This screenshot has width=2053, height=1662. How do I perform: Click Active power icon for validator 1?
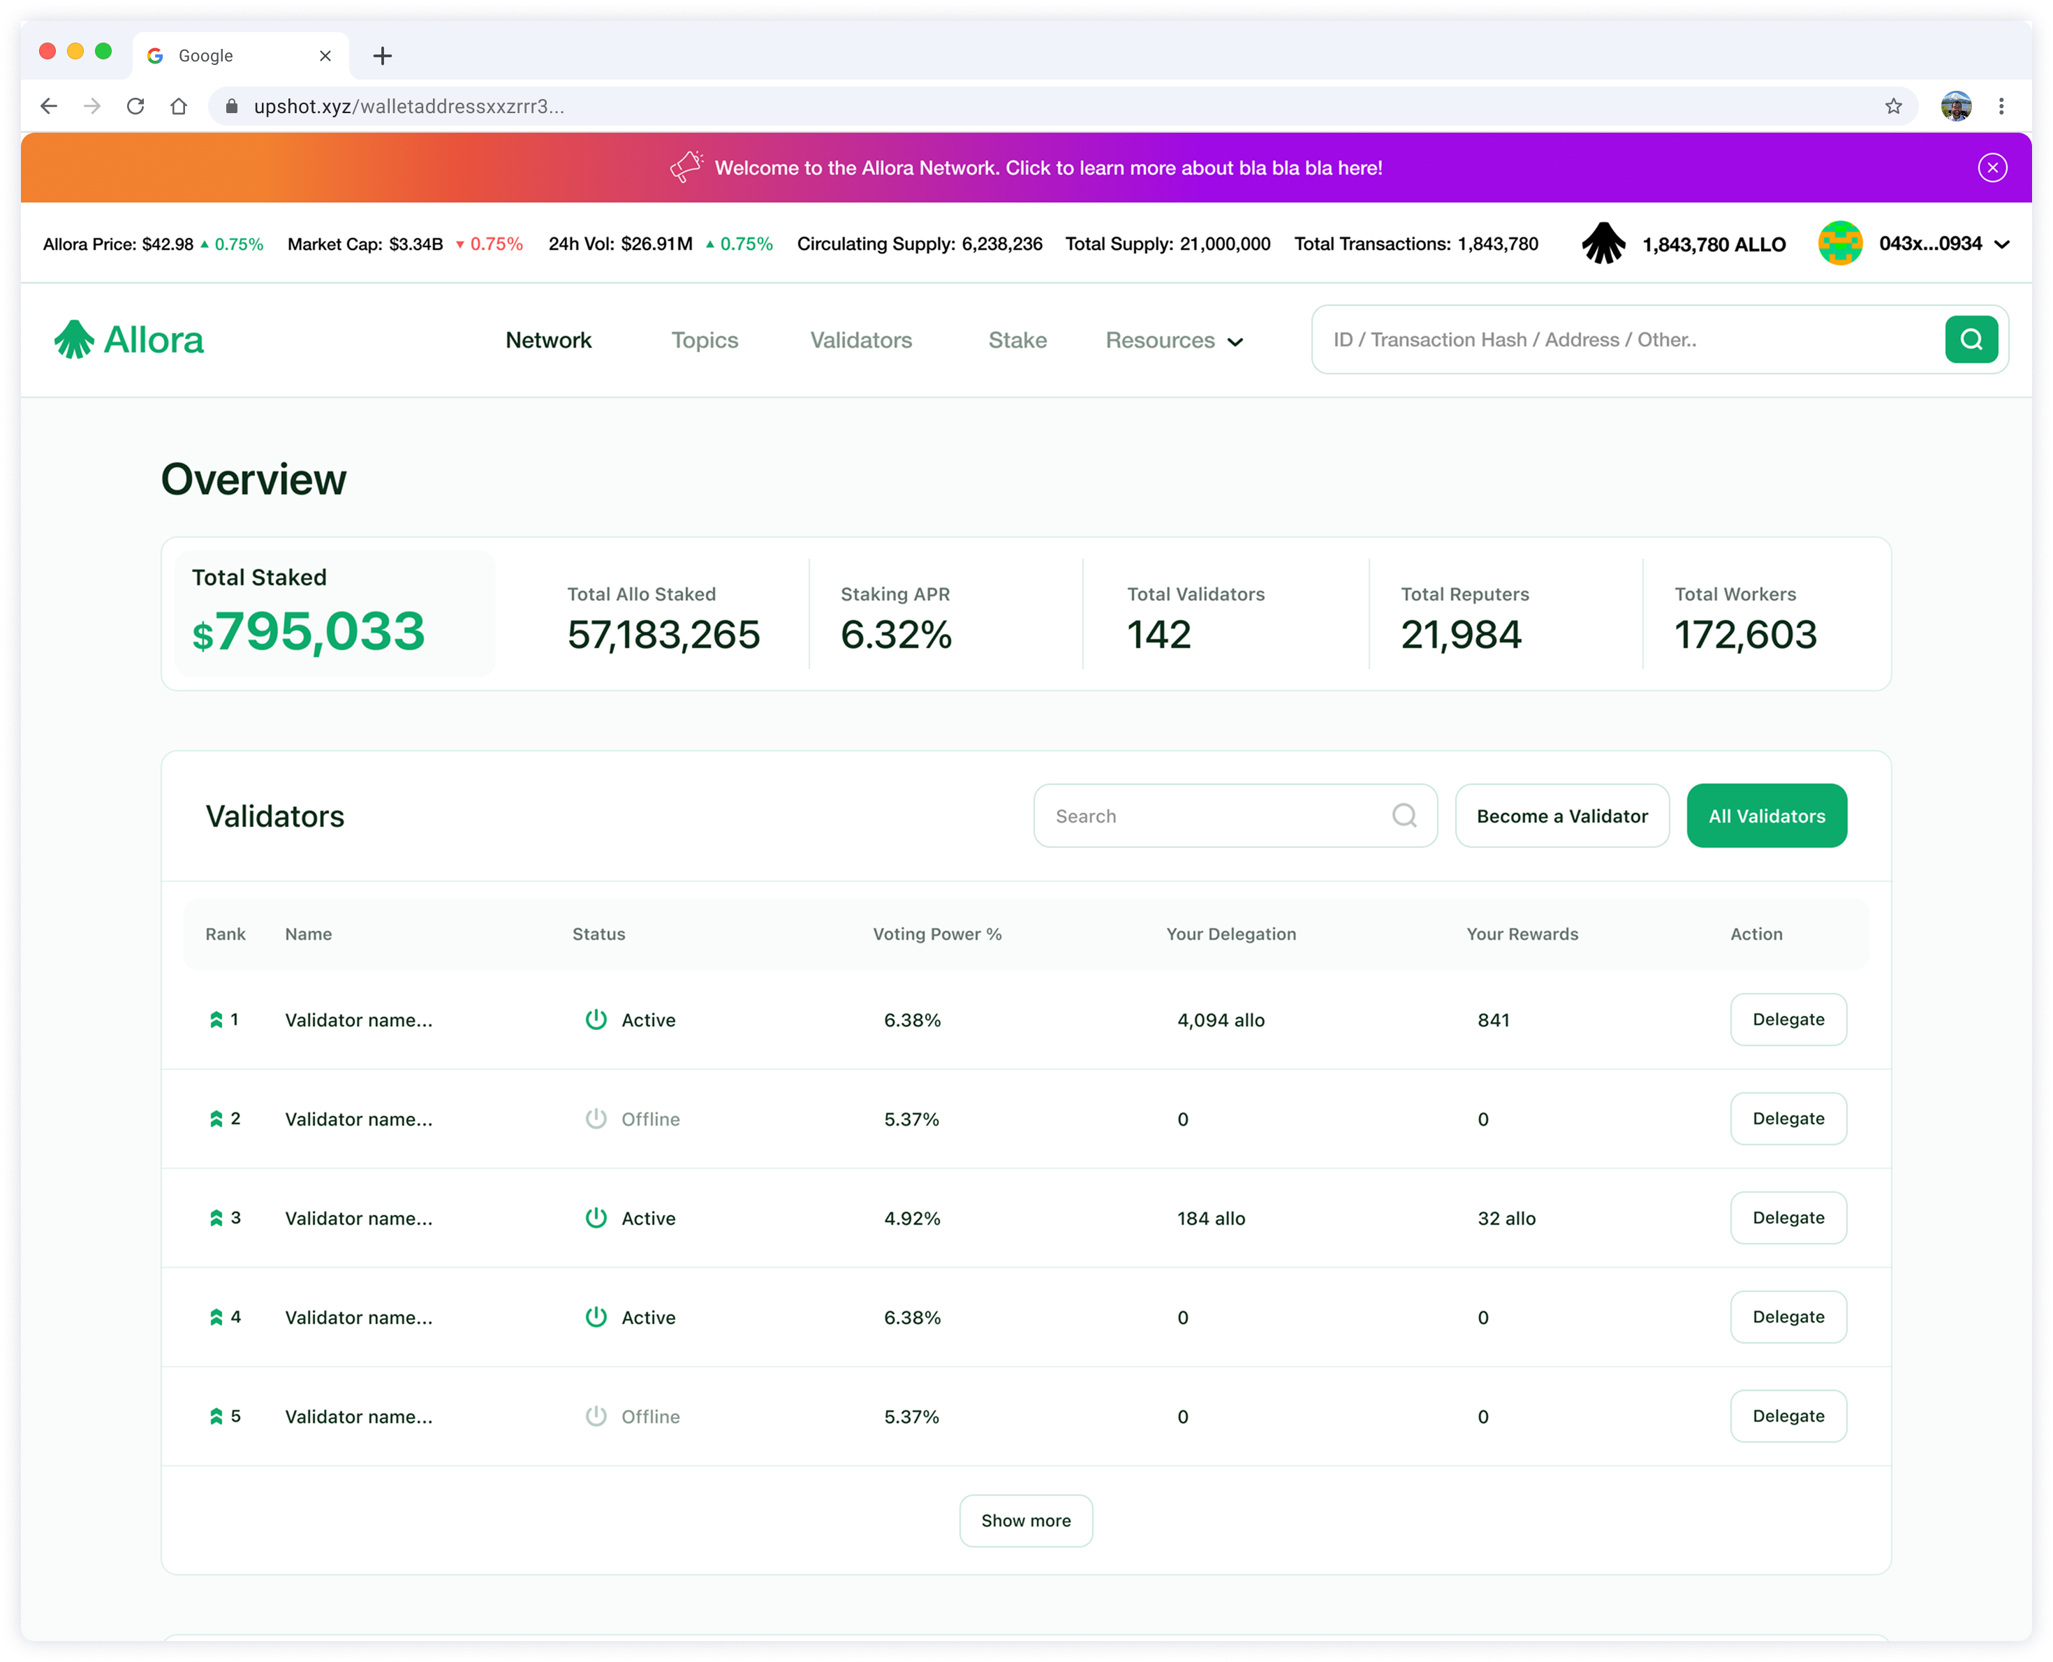click(596, 1019)
